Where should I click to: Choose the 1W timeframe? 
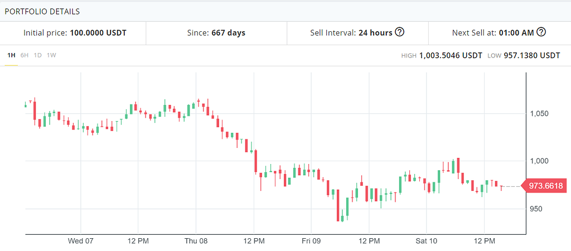(x=51, y=55)
